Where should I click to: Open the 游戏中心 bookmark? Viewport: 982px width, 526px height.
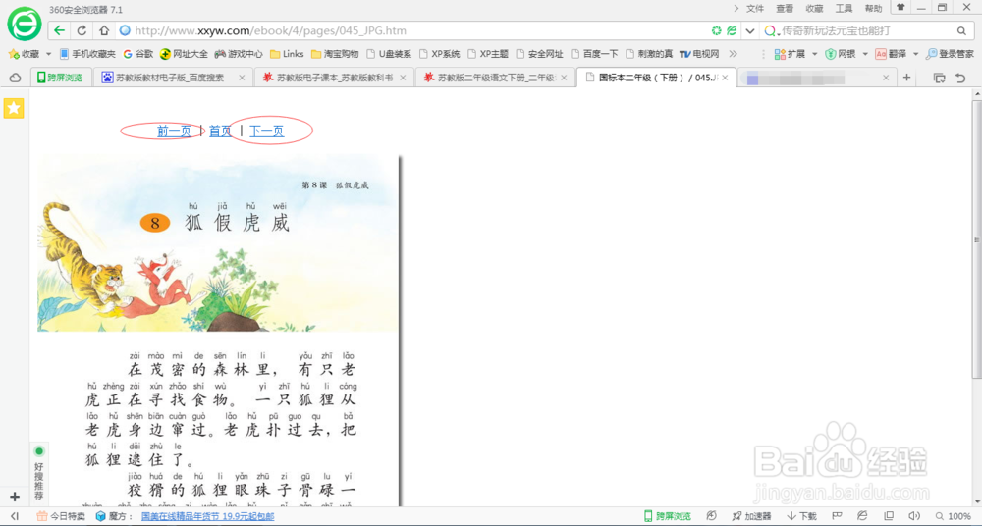click(x=239, y=54)
